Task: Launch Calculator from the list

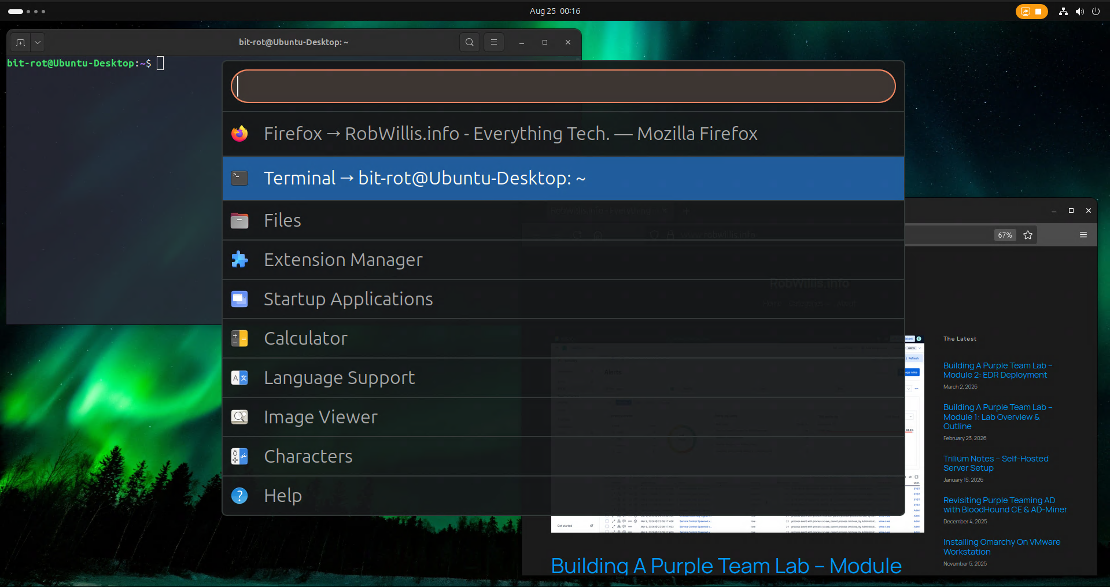Action: pos(563,338)
